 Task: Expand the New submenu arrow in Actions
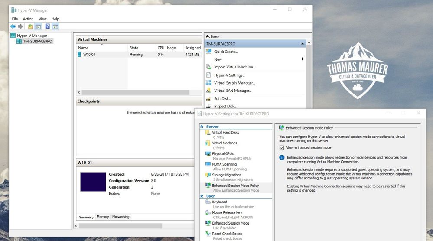click(x=303, y=59)
